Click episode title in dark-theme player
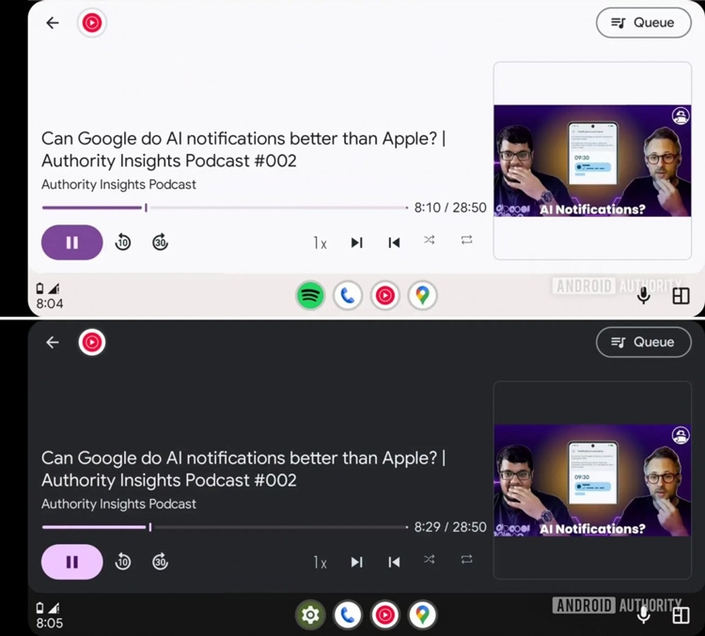 [x=243, y=469]
